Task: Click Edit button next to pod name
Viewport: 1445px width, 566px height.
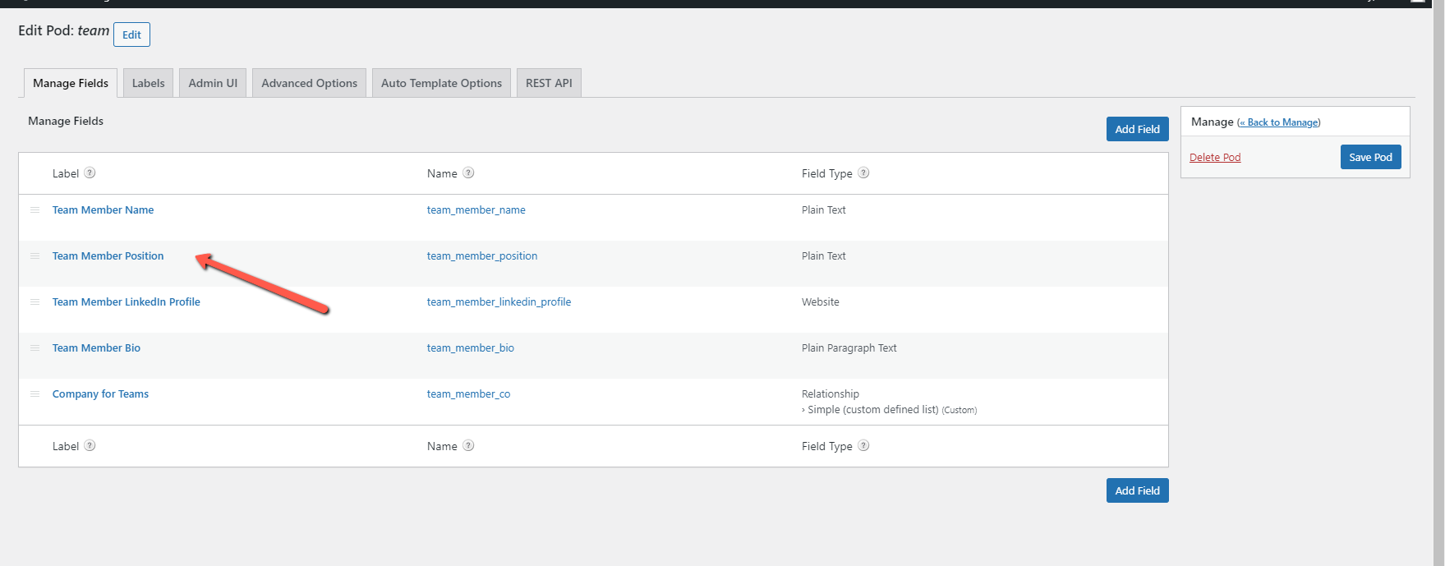Action: 131,35
